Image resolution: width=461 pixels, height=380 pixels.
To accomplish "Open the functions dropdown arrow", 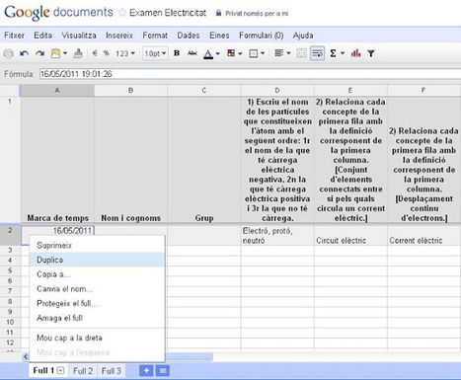I will click(x=343, y=53).
